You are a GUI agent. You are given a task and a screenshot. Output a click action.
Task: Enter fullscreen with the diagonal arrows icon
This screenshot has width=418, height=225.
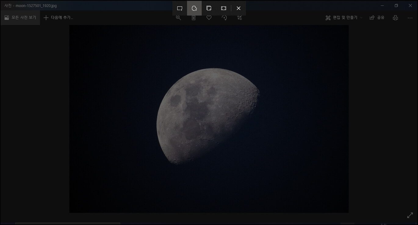[410, 215]
